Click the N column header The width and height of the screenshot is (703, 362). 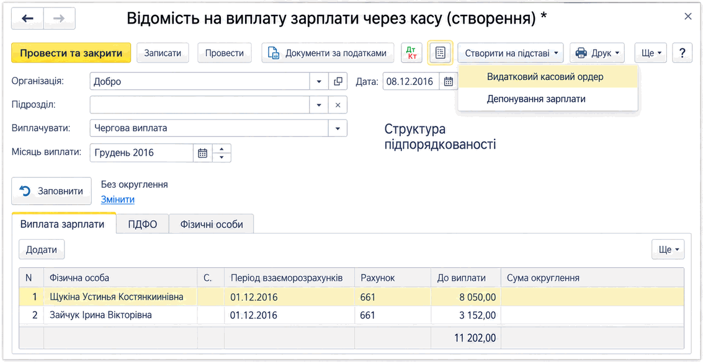click(32, 278)
